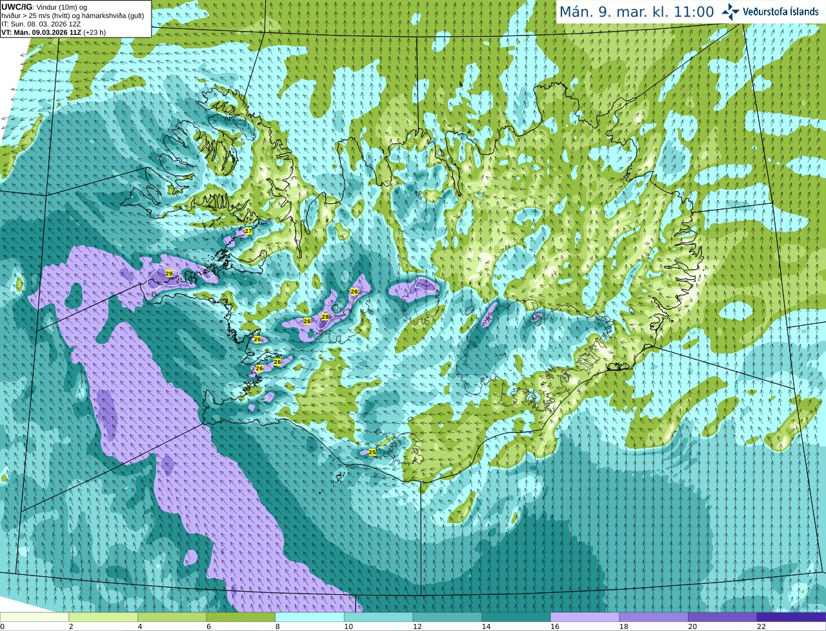Click the Veðurstofa Íslands name text
This screenshot has height=631, width=826.
tap(781, 12)
